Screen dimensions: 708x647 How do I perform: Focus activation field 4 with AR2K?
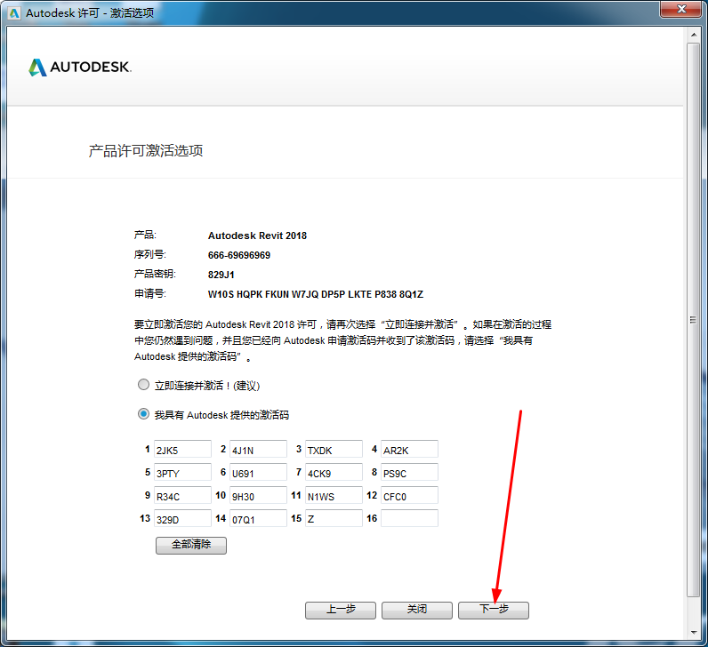(x=409, y=450)
